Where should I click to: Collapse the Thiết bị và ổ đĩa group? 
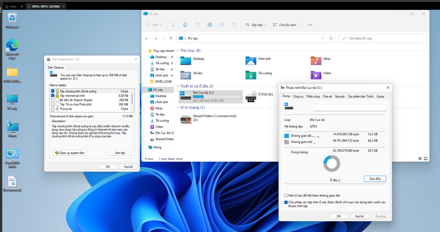pos(178,86)
